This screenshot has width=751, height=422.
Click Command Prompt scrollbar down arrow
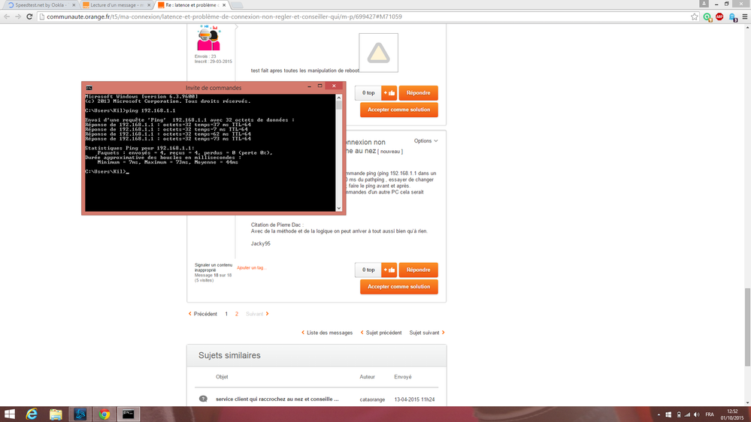pos(339,208)
